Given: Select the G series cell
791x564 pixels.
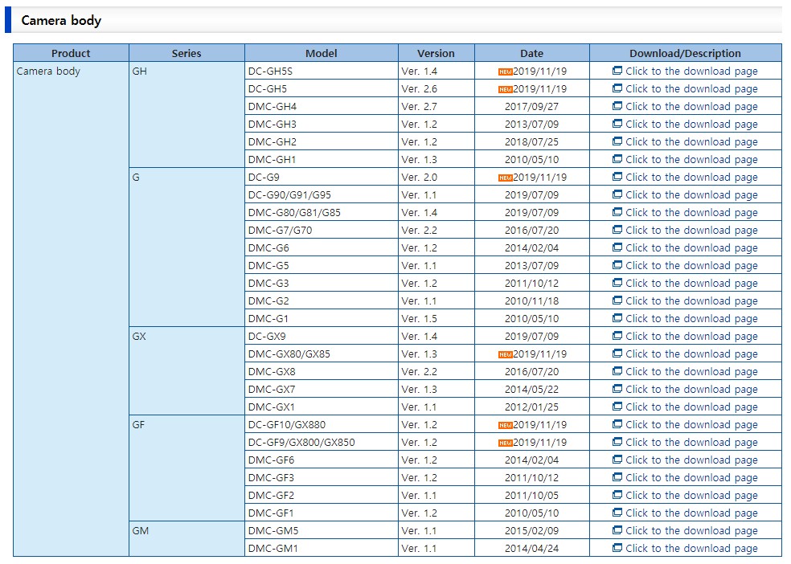Looking at the screenshot, I should [x=186, y=247].
